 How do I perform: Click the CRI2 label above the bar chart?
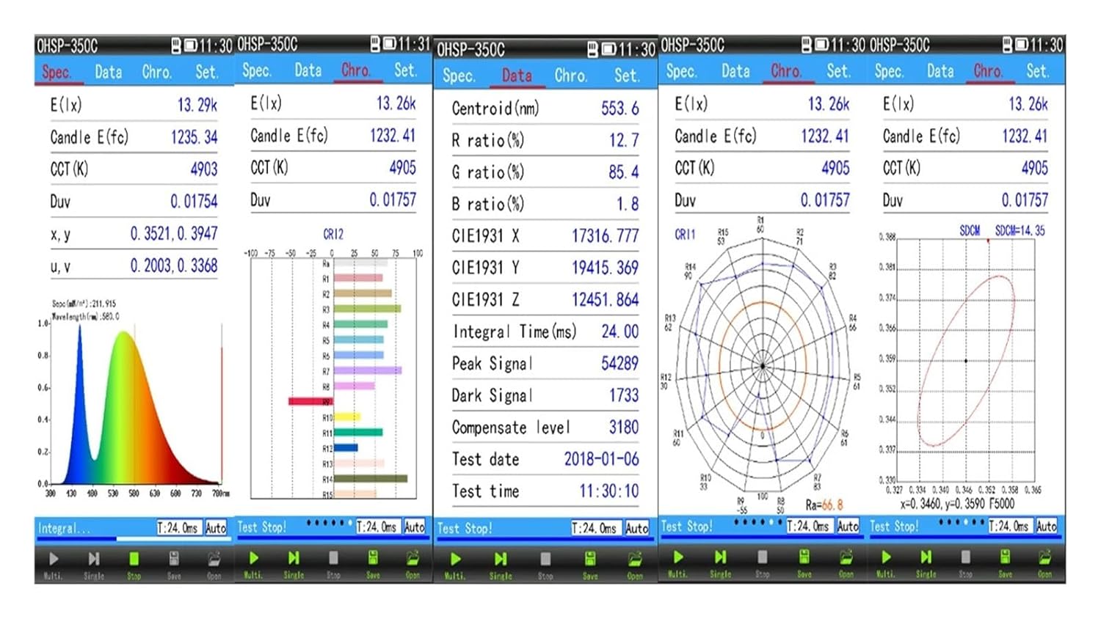click(x=333, y=234)
